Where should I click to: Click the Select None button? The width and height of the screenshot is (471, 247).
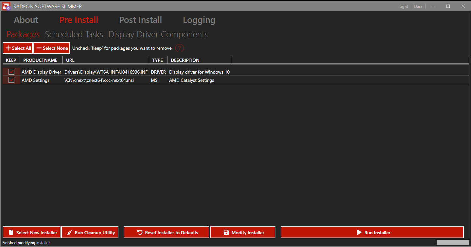tap(52, 48)
